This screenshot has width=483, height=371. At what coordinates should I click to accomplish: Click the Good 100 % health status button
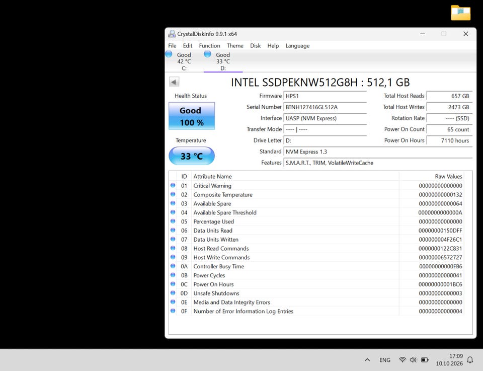(x=192, y=116)
